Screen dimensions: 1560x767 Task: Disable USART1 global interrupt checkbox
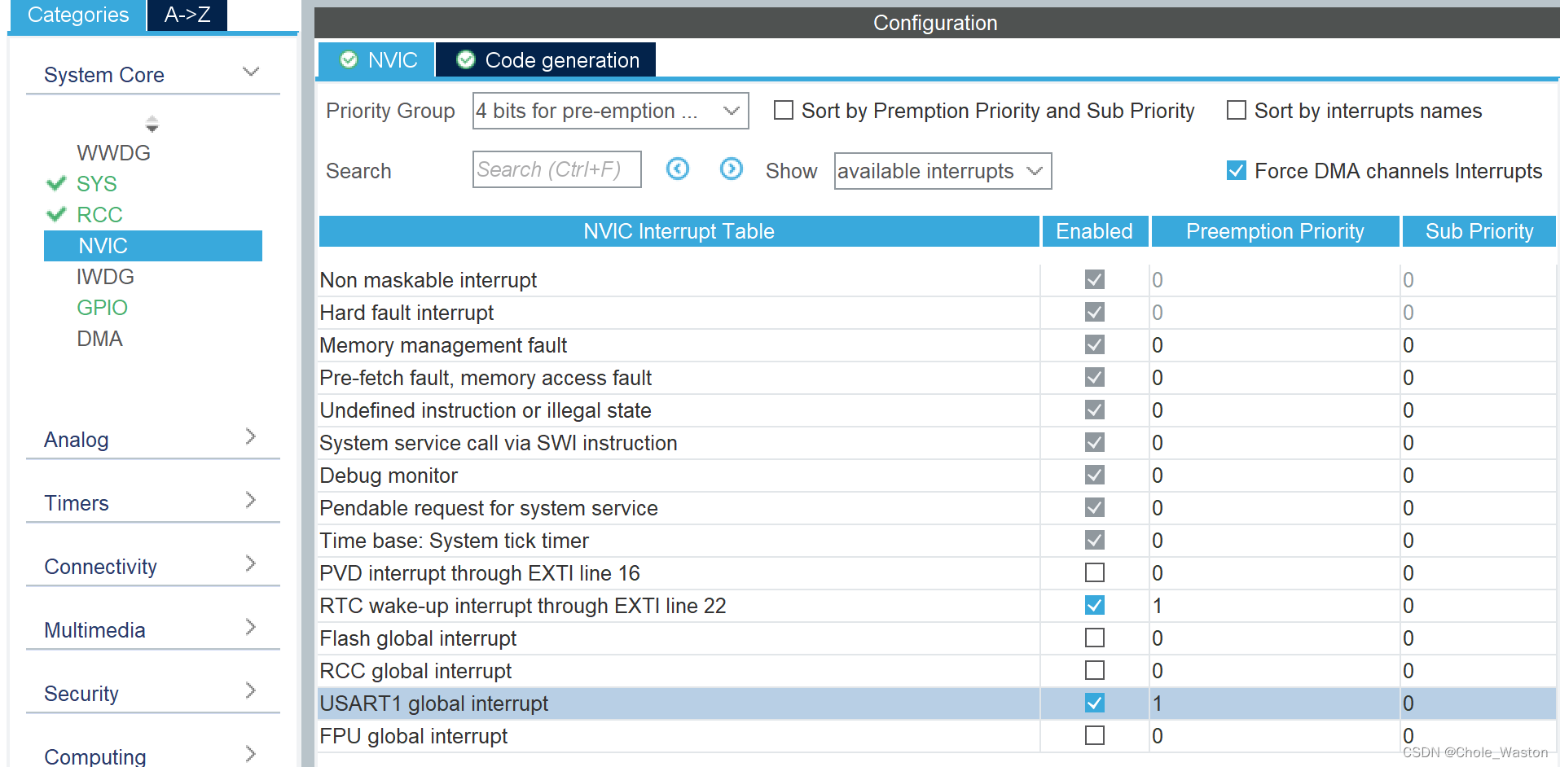[x=1095, y=703]
